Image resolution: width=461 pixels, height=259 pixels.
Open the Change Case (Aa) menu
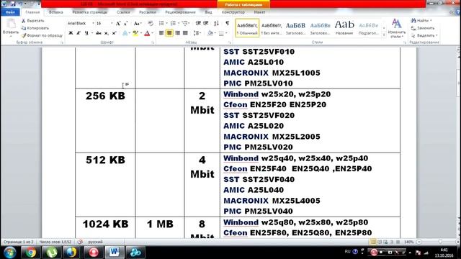tap(137, 23)
